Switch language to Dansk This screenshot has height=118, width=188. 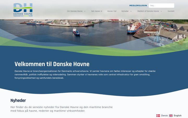[x=164, y=116]
